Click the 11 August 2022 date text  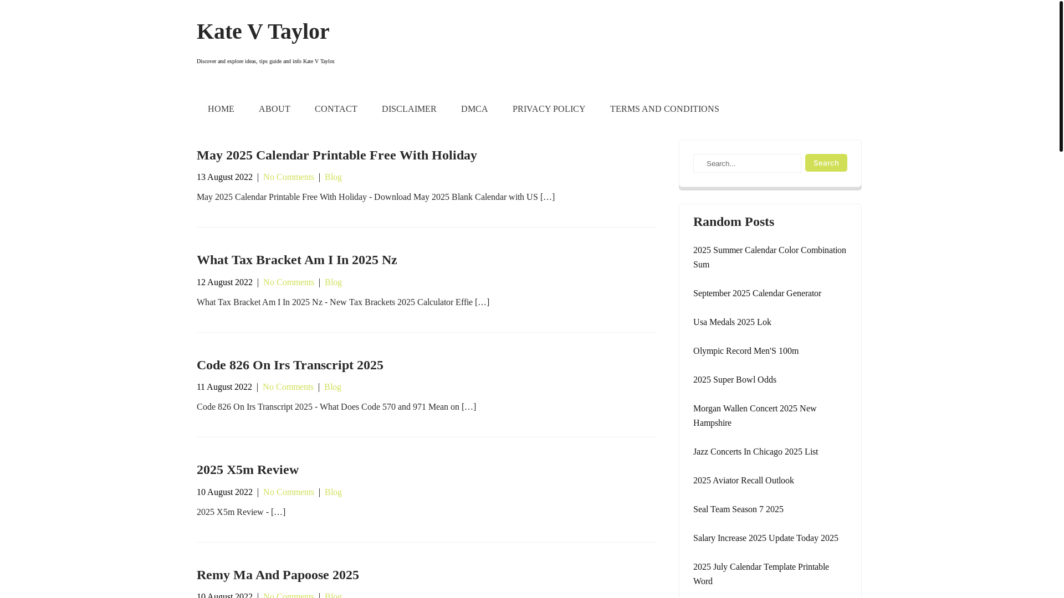coord(224,387)
